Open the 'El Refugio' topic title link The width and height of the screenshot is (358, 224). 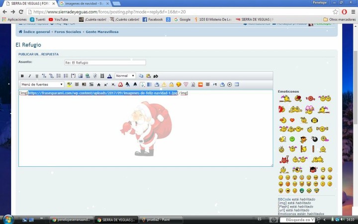pos(28,45)
